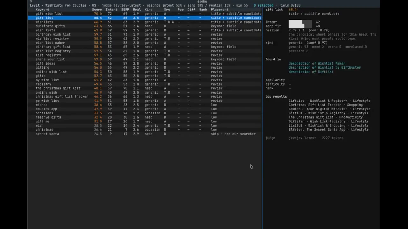Click the Pop column header
This screenshot has width=408, height=229.
click(x=180, y=10)
